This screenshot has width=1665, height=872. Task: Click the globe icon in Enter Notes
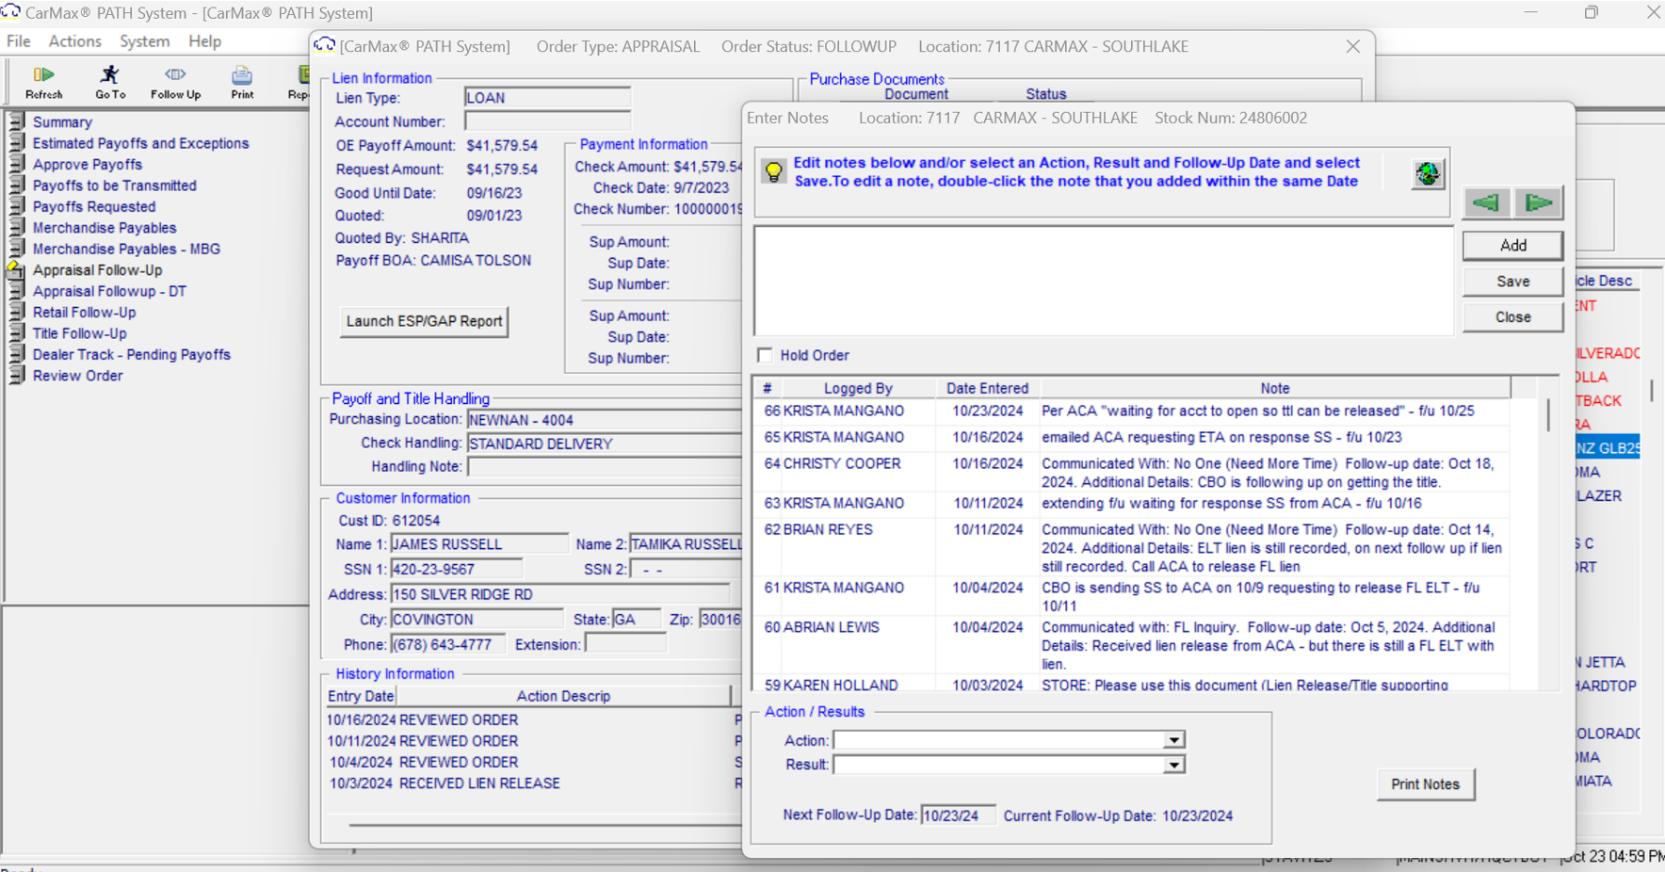click(1428, 173)
